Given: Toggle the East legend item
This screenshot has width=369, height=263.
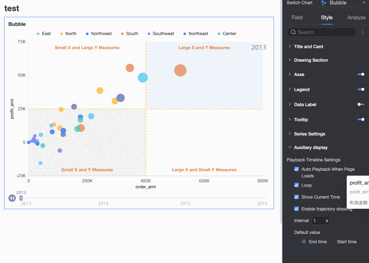Looking at the screenshot, I should pyautogui.click(x=44, y=34).
